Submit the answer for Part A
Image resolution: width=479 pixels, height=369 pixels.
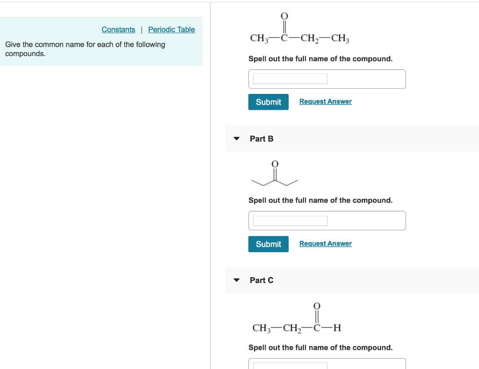[268, 101]
